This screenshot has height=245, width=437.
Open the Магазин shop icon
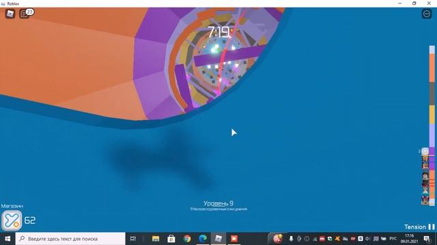point(12,220)
